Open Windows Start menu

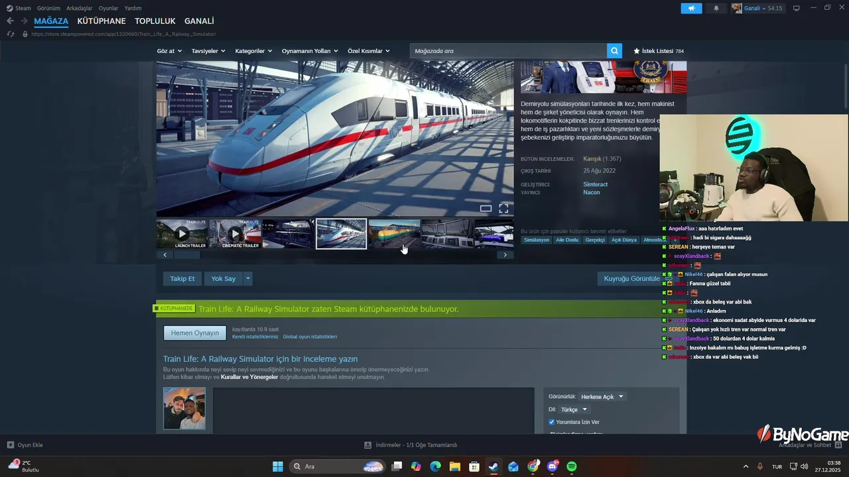(x=278, y=466)
